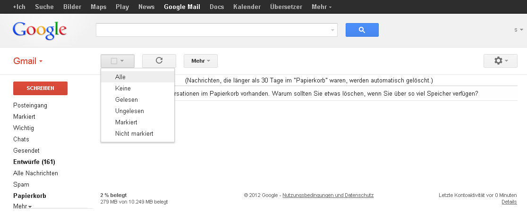
Task: Select Google Mail in top bar
Action: pyautogui.click(x=182, y=7)
